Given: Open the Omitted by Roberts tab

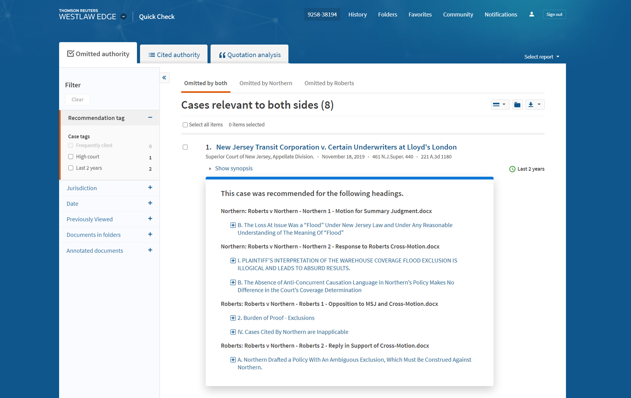Looking at the screenshot, I should 329,83.
